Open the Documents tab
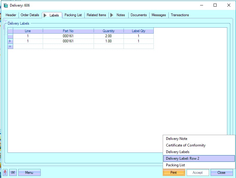This screenshot has height=178, width=236. 139,15
